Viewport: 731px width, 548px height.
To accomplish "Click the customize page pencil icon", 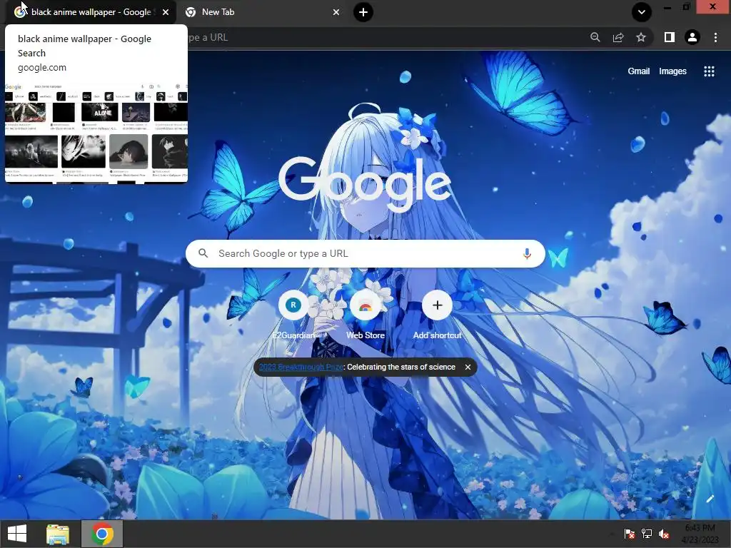I will click(710, 499).
